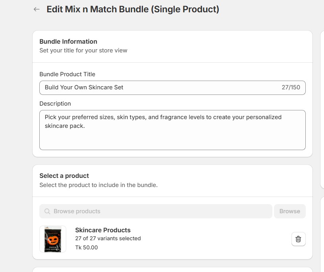Select the Skincare Products product name
This screenshot has width=324, height=272.
pos(102,230)
